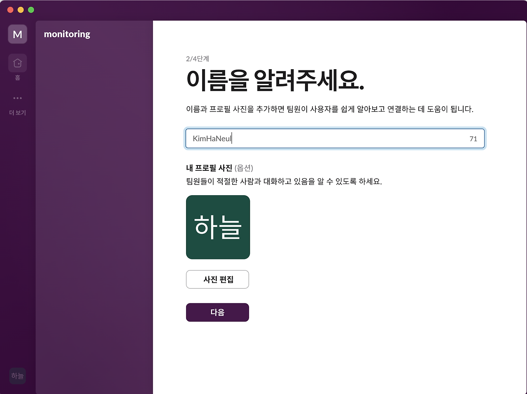The width and height of the screenshot is (527, 394).
Task: Click the monitoring workspace name
Action: click(x=67, y=34)
